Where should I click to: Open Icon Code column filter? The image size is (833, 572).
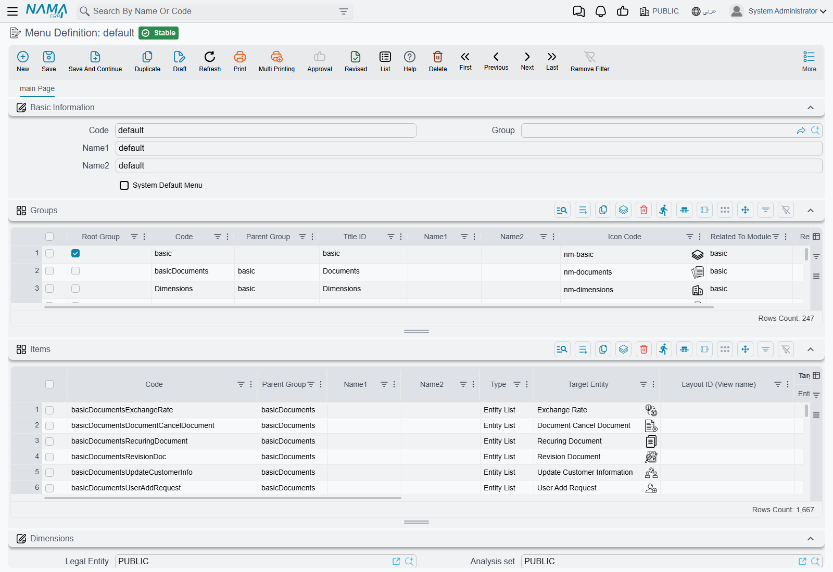689,237
